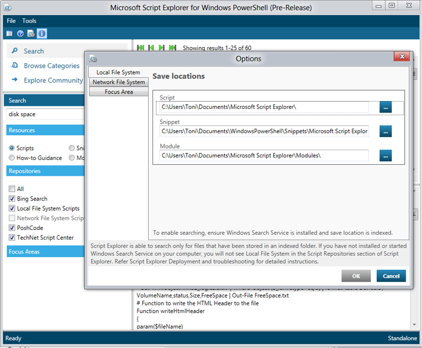Select How-to Guidance radio button
Screen dimensions: 422x348
(x=12, y=158)
